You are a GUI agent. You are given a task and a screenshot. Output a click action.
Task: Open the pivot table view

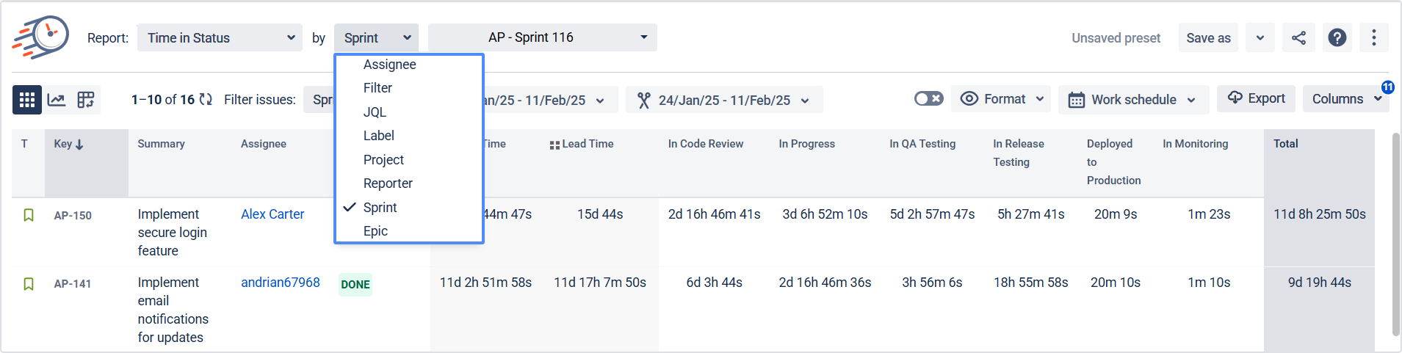[x=86, y=100]
